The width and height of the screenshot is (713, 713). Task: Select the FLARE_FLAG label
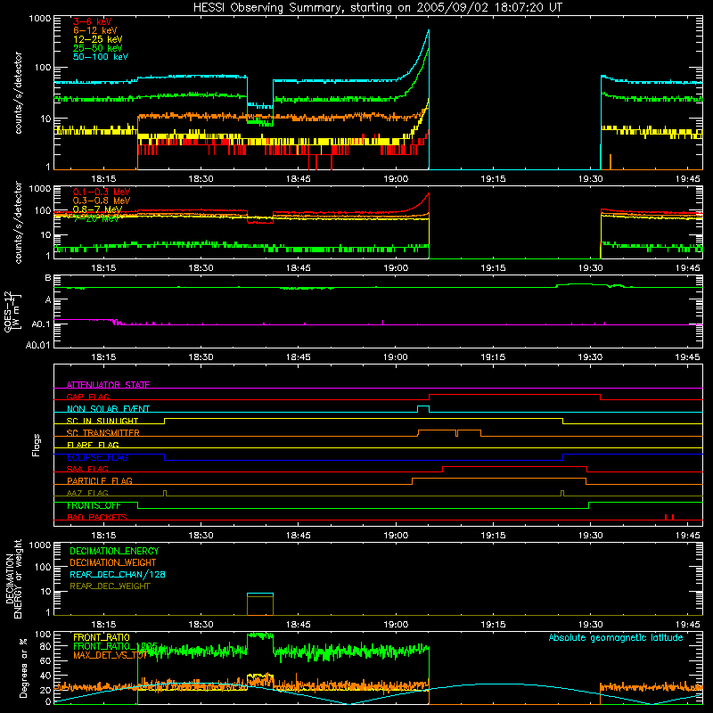coord(93,445)
